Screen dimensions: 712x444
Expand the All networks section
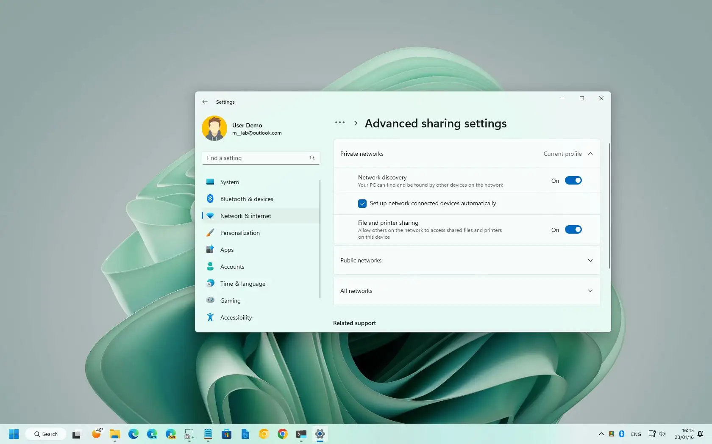(590, 291)
